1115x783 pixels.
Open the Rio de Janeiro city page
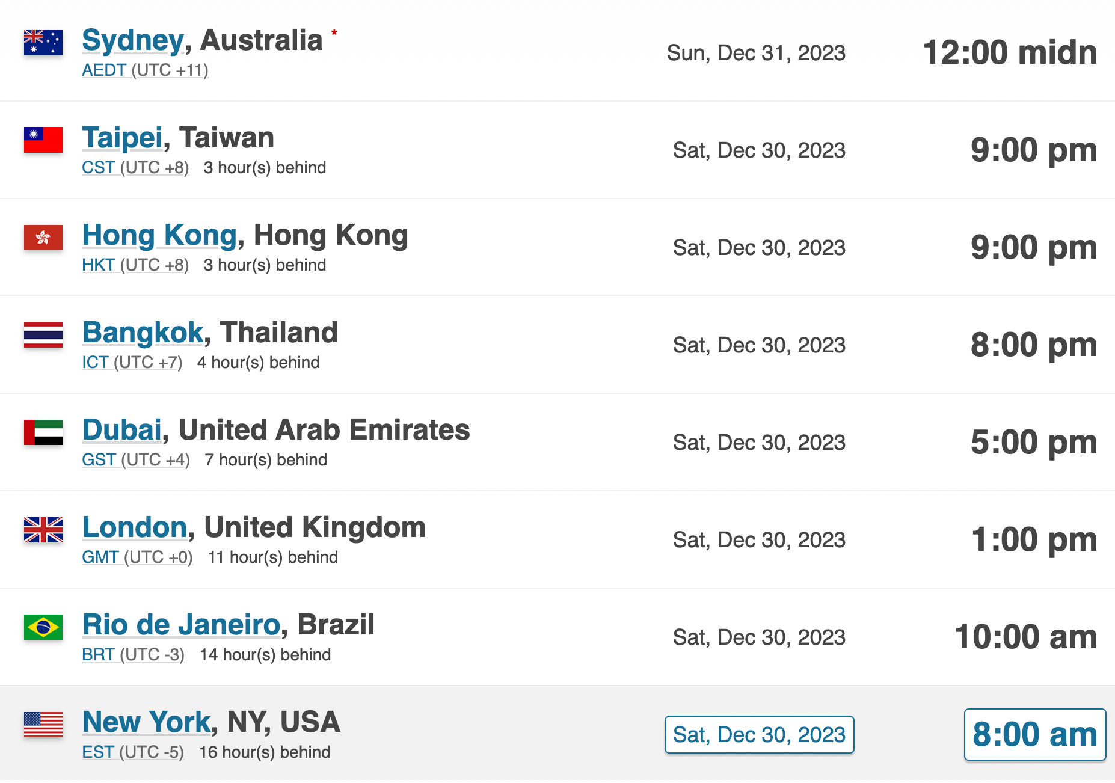tap(182, 624)
